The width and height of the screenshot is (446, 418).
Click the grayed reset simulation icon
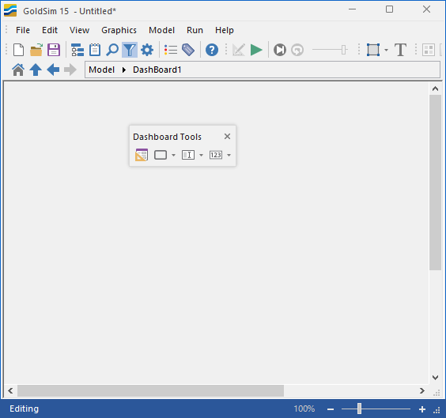(x=297, y=50)
